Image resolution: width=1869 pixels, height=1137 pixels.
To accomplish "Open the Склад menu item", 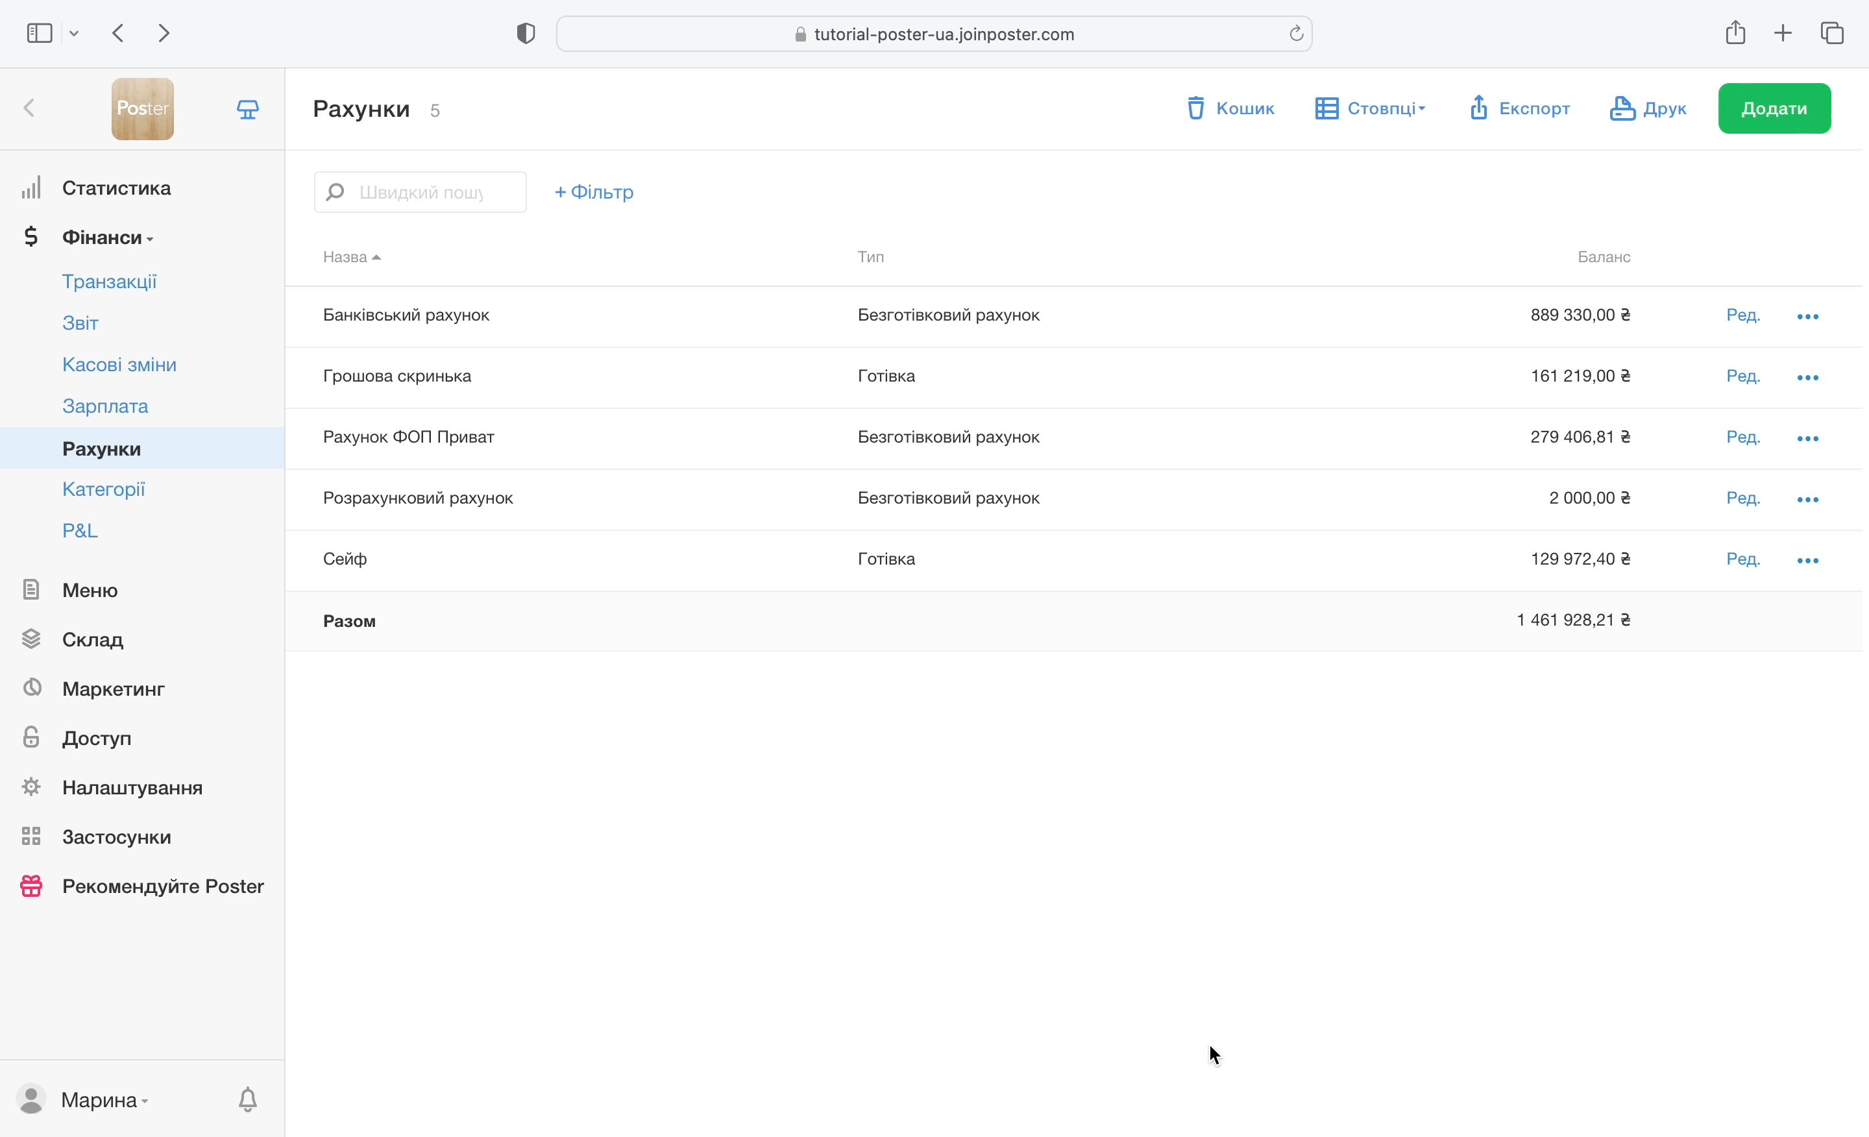I will (93, 639).
